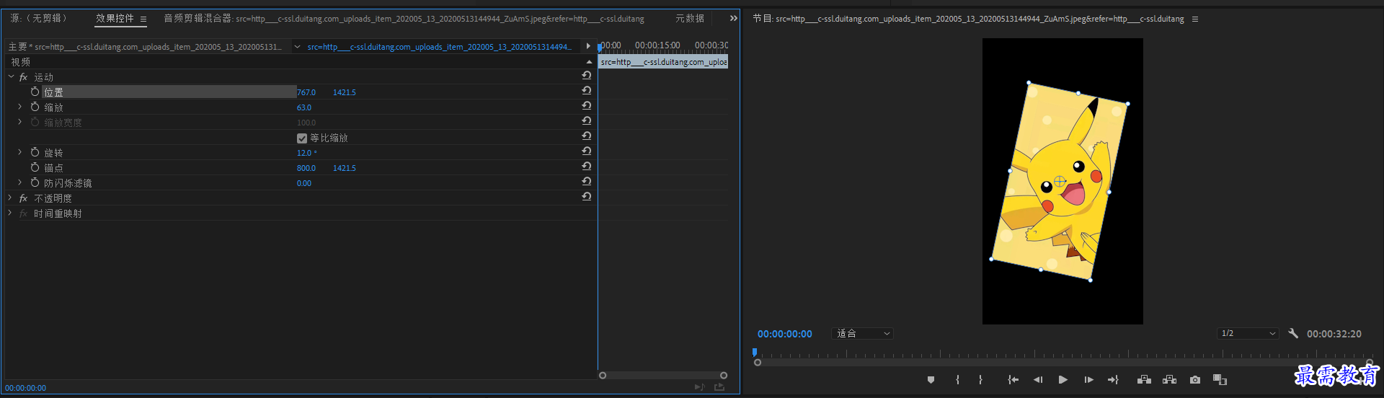
Task: Click play-audio icon at Effect Controls bottom
Action: click(698, 387)
